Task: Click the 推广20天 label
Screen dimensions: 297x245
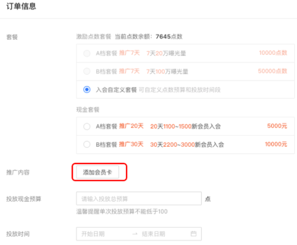Action: pos(131,126)
